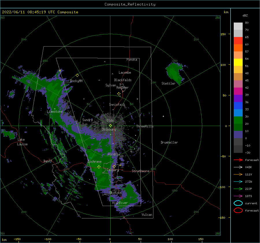This screenshot has height=243, width=260.
Task: Click the 33 dBZ blue color swatch
Action: (x=238, y=105)
